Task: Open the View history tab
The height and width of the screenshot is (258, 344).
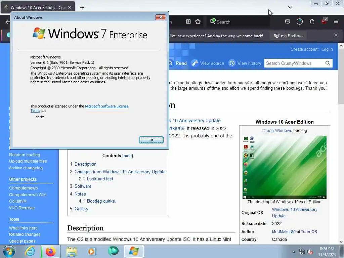Action: pyautogui.click(x=245, y=63)
